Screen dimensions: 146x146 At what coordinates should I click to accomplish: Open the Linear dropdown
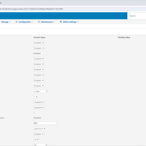[41, 91]
